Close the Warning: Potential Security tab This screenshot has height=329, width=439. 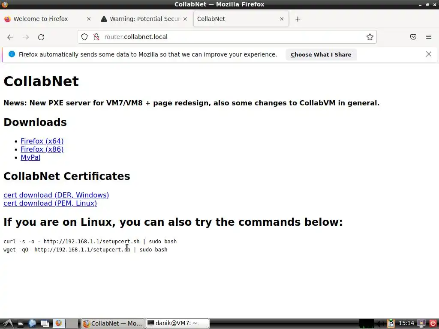[185, 19]
